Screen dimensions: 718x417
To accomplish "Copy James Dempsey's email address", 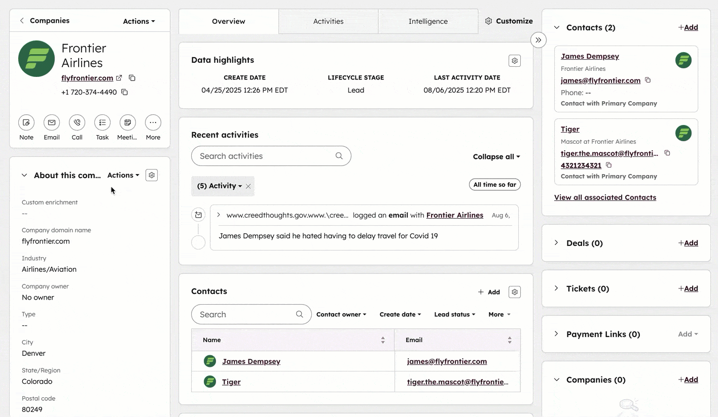I will (648, 80).
